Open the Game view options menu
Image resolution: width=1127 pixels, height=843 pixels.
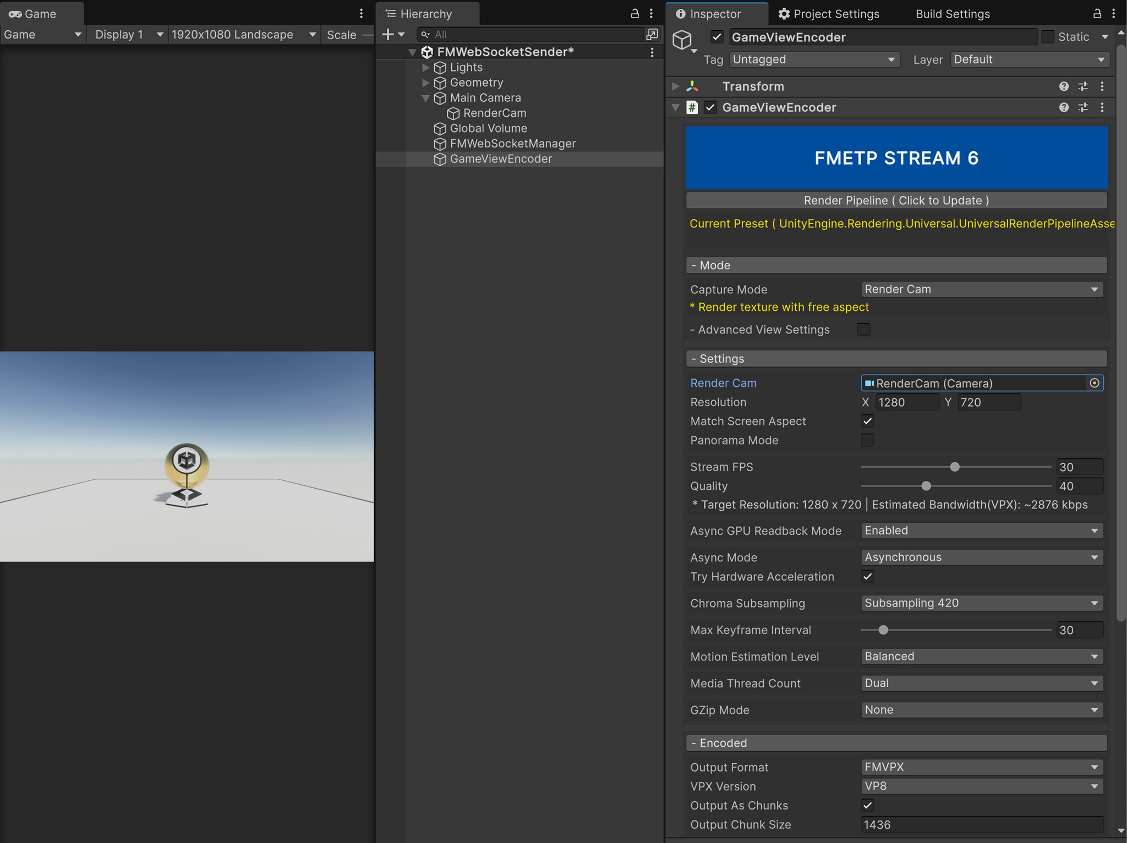[x=361, y=13]
